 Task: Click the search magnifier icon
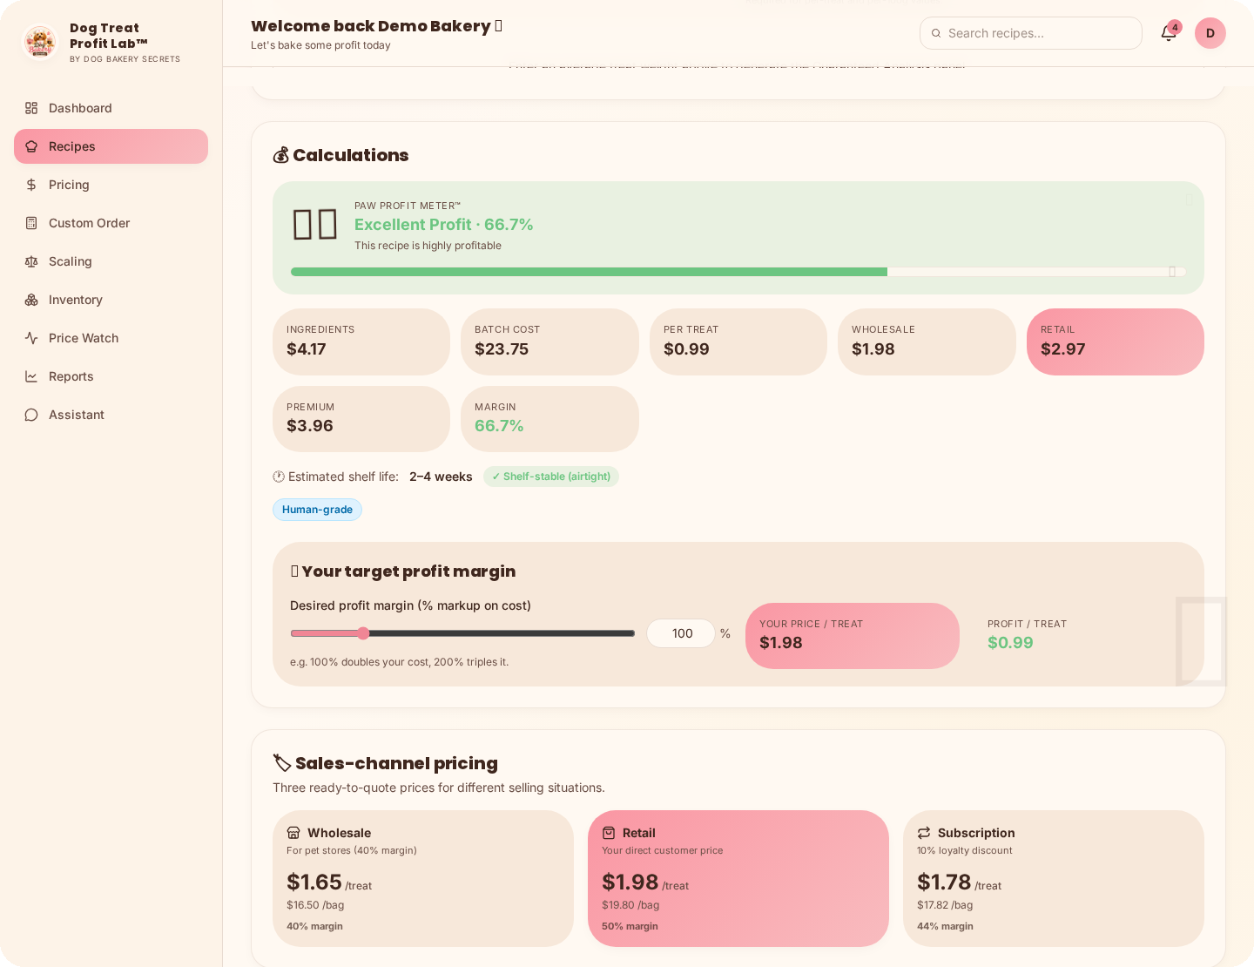click(936, 33)
